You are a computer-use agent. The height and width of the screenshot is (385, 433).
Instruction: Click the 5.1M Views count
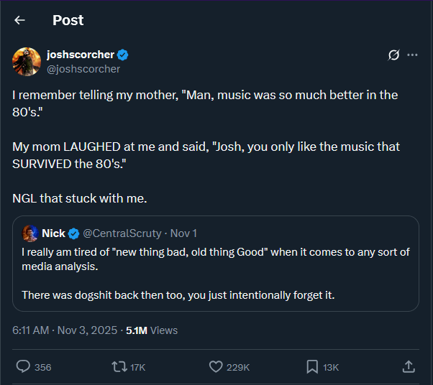tap(151, 330)
